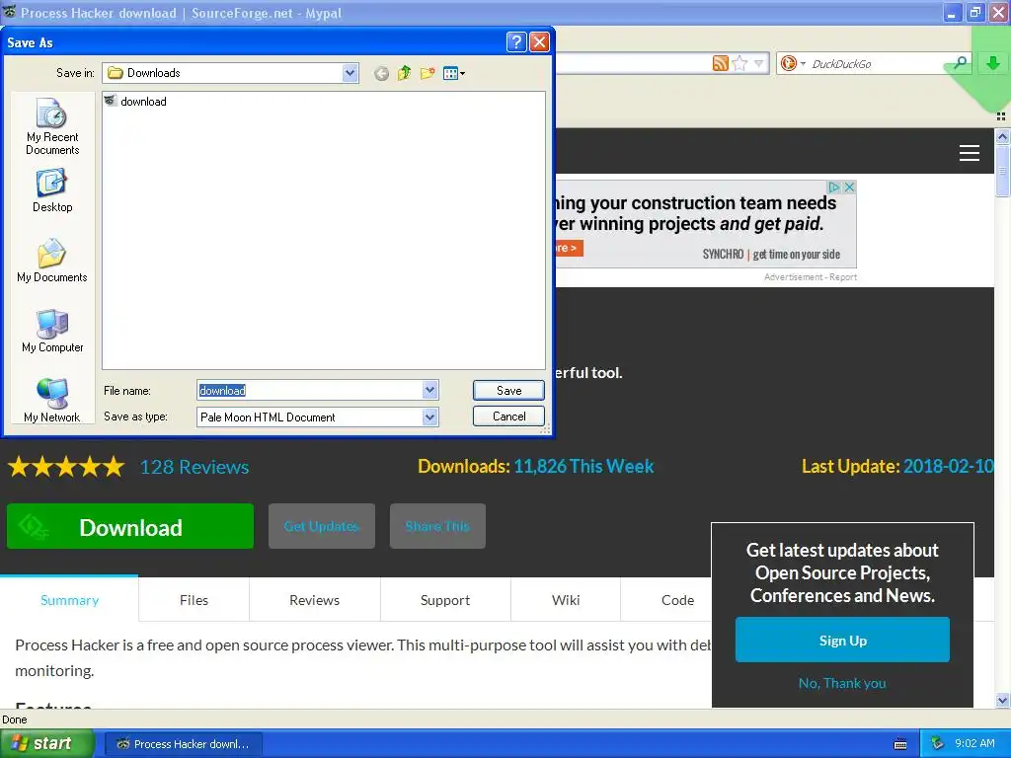Open the DuckDuckGo search engine selector

coord(793,63)
